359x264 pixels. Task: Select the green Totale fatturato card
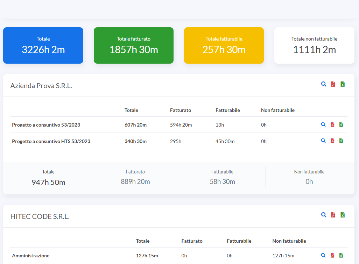pos(134,45)
